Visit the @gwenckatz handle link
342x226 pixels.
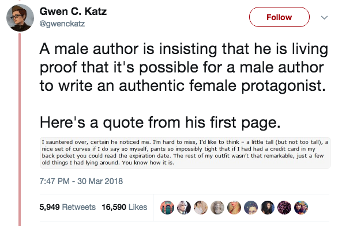click(x=62, y=24)
